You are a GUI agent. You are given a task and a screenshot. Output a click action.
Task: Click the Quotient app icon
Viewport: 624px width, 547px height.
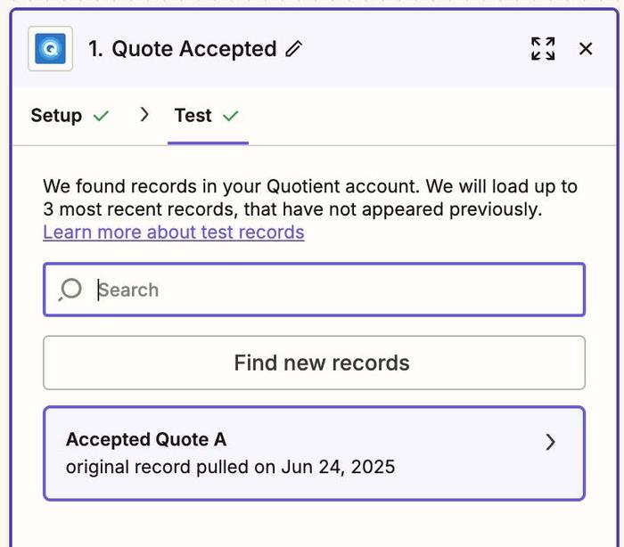pyautogui.click(x=50, y=48)
